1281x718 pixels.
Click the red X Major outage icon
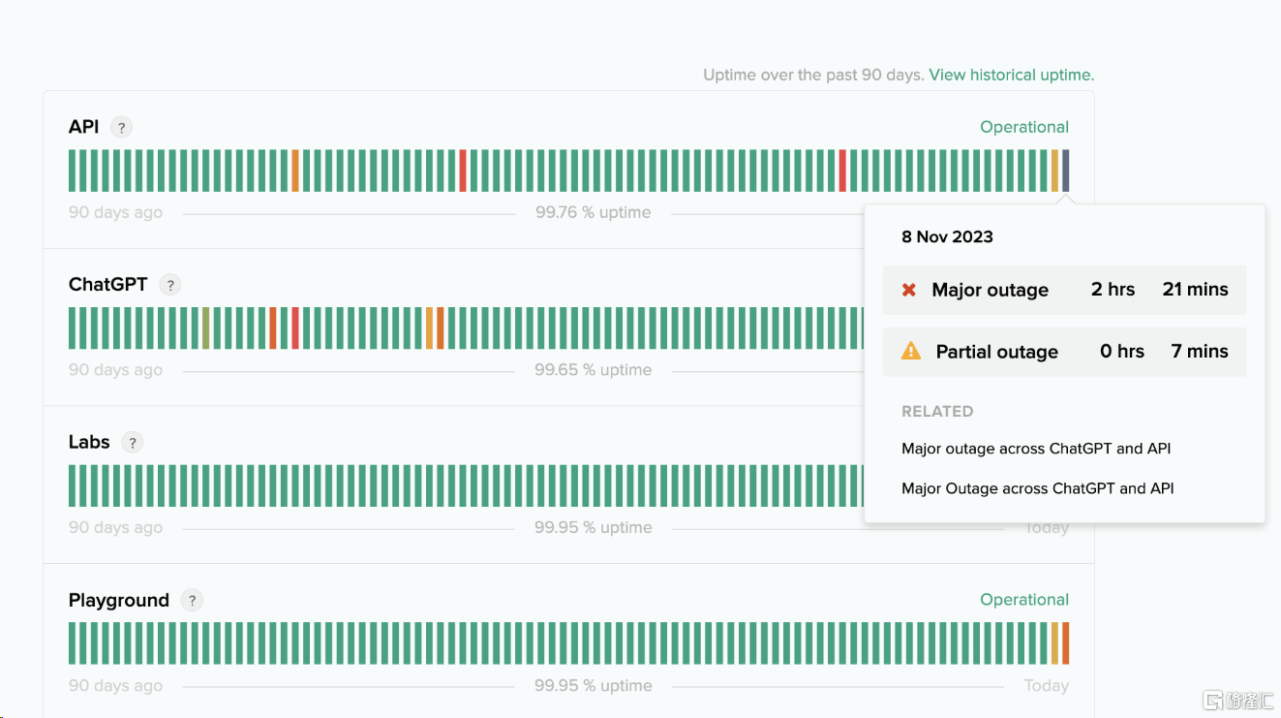point(909,290)
